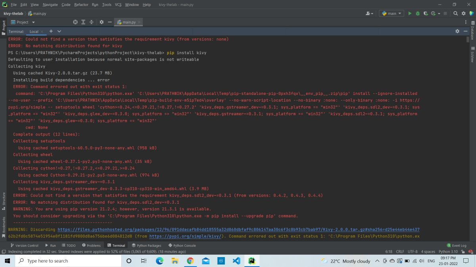Close the main.py editor tab
This screenshot has width=476, height=267.
(x=139, y=23)
